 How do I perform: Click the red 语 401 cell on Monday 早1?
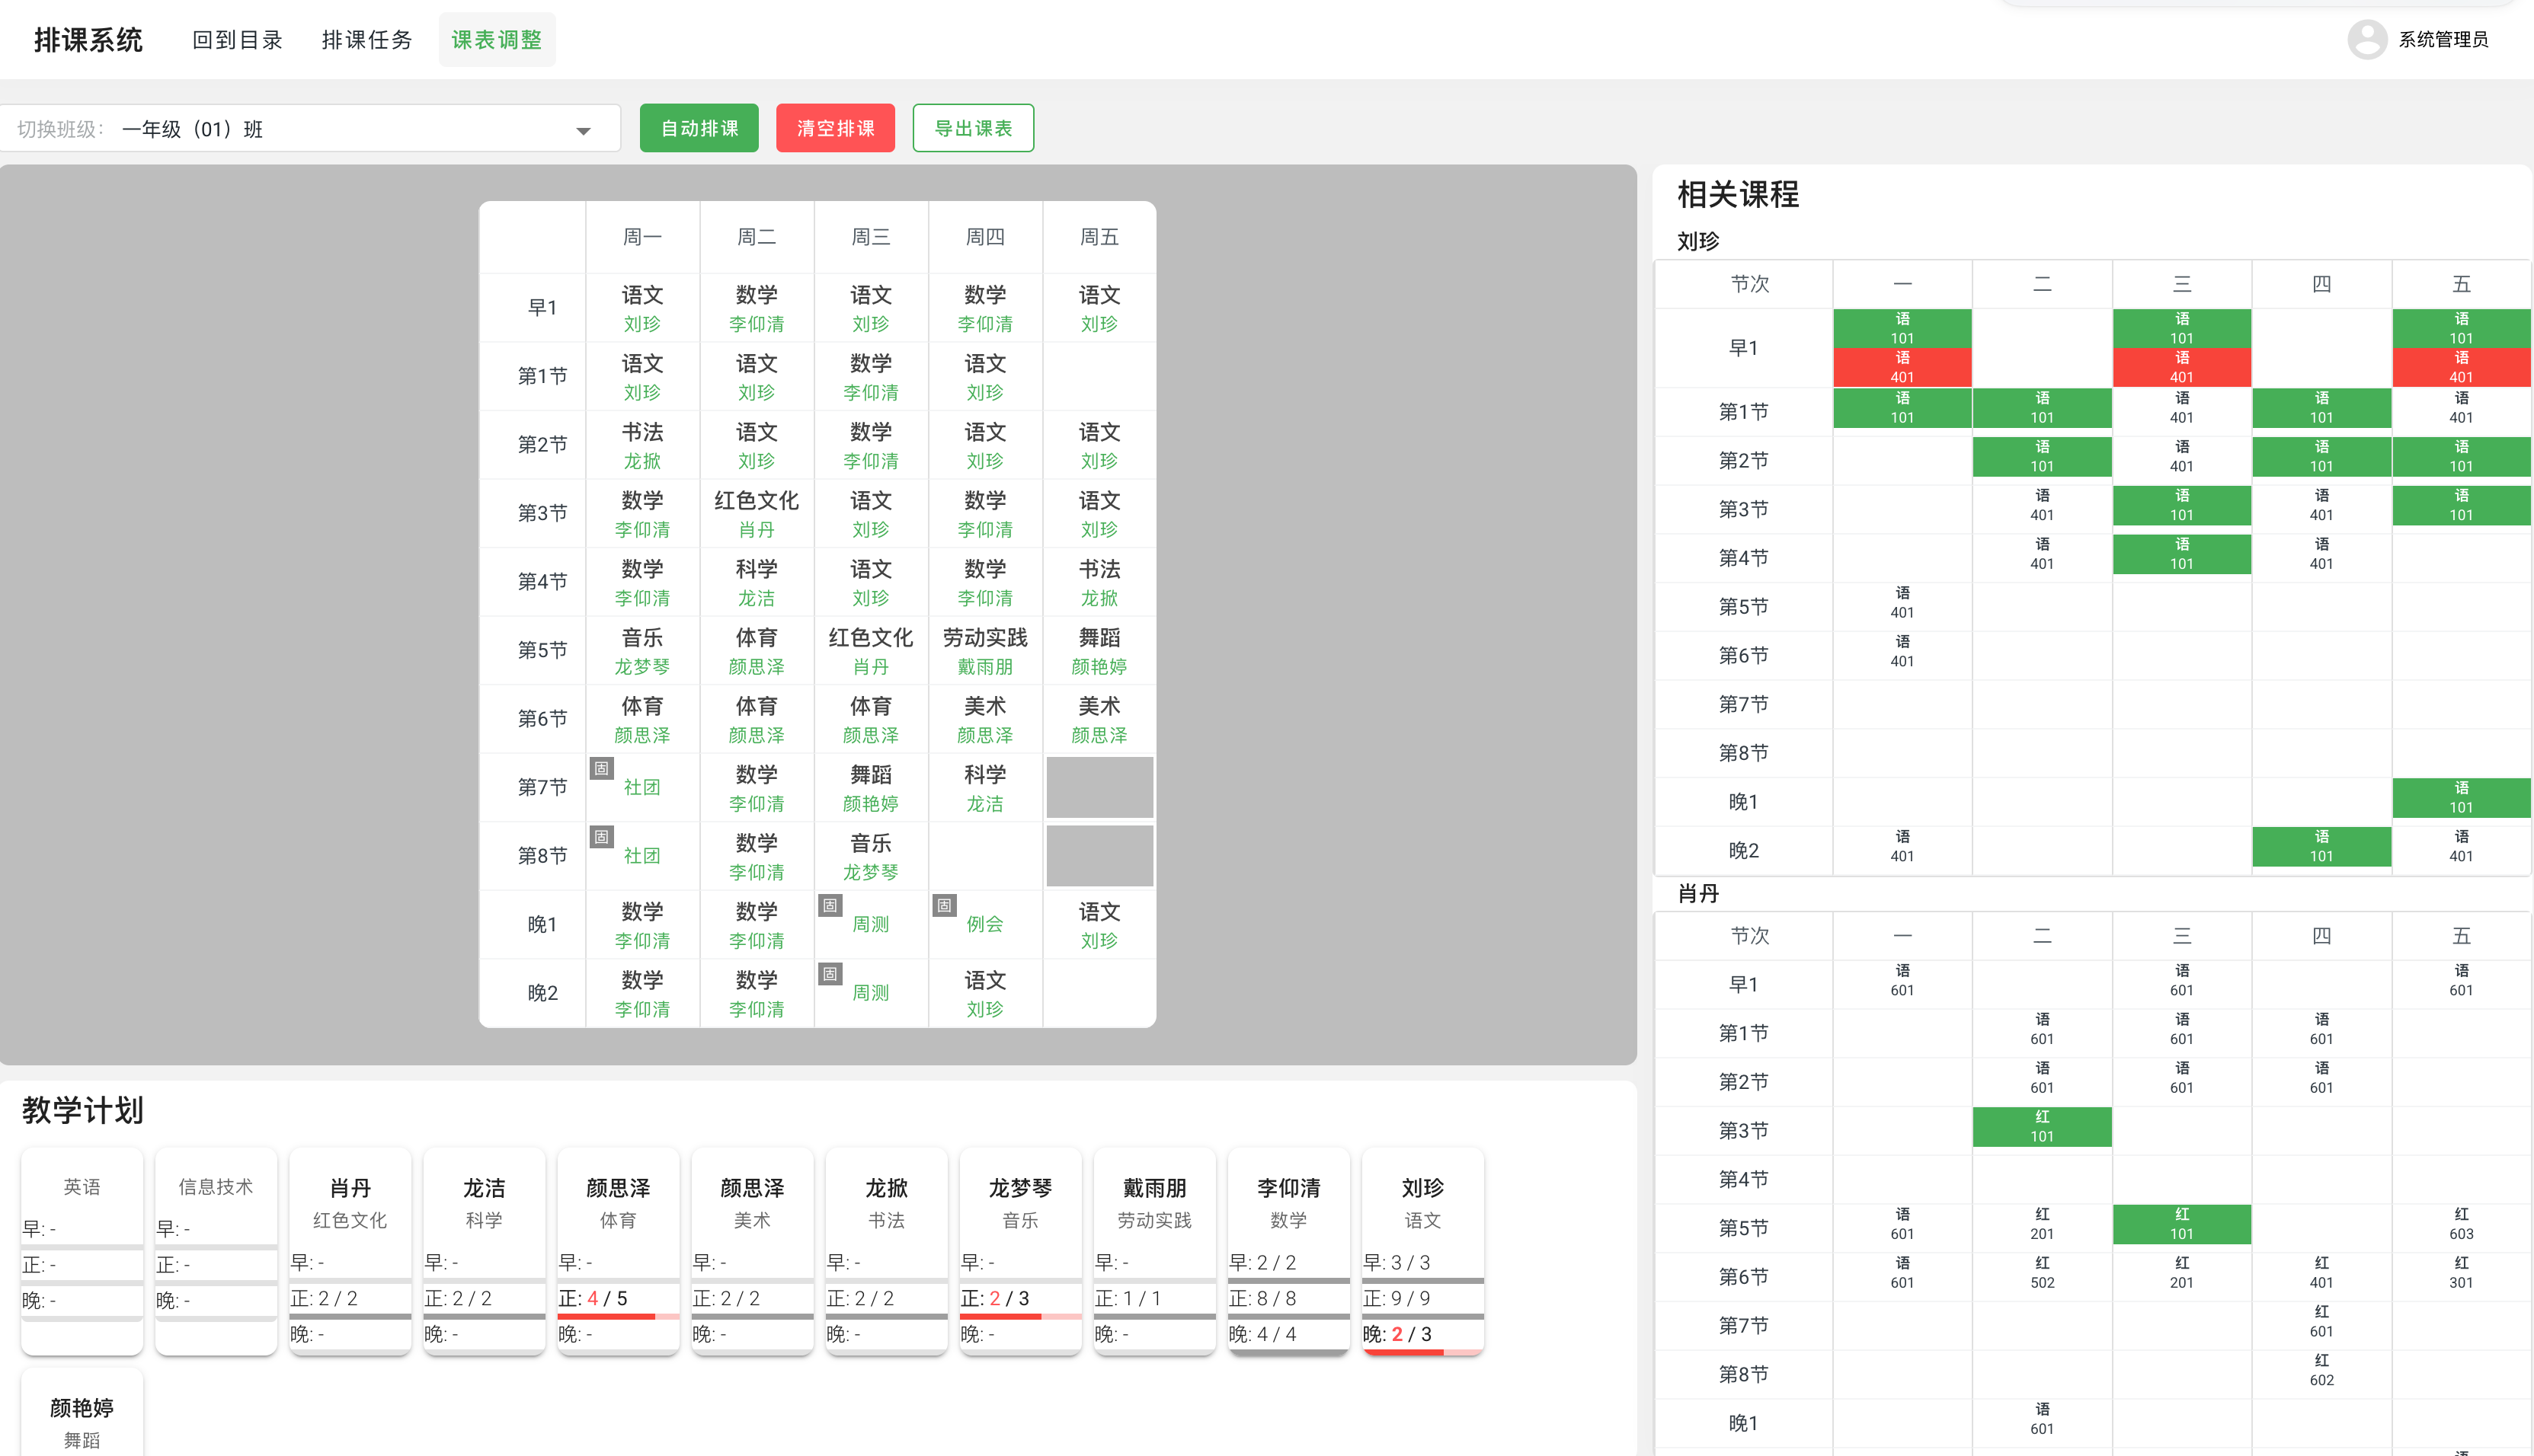1901,367
